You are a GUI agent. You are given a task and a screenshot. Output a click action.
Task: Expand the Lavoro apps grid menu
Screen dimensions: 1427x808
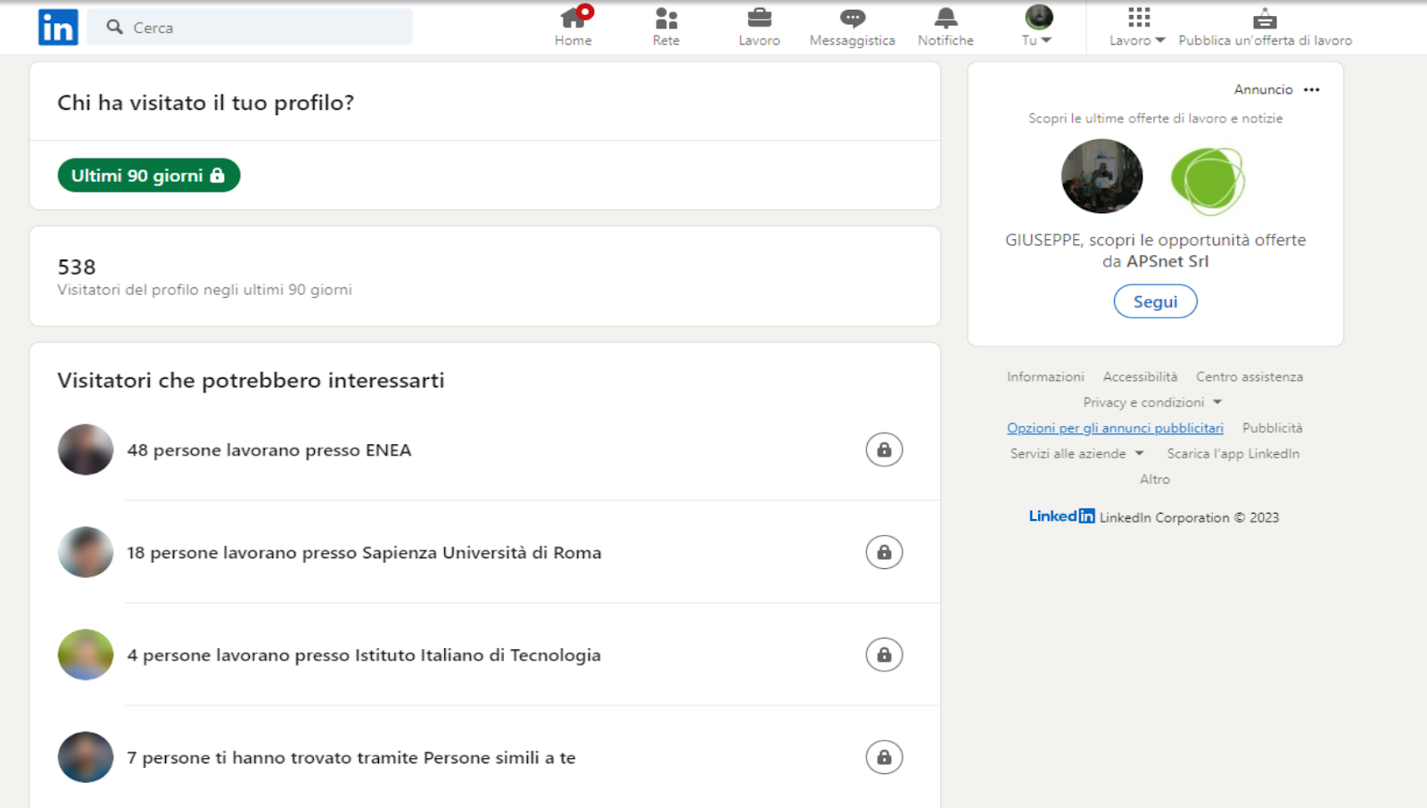[1138, 27]
